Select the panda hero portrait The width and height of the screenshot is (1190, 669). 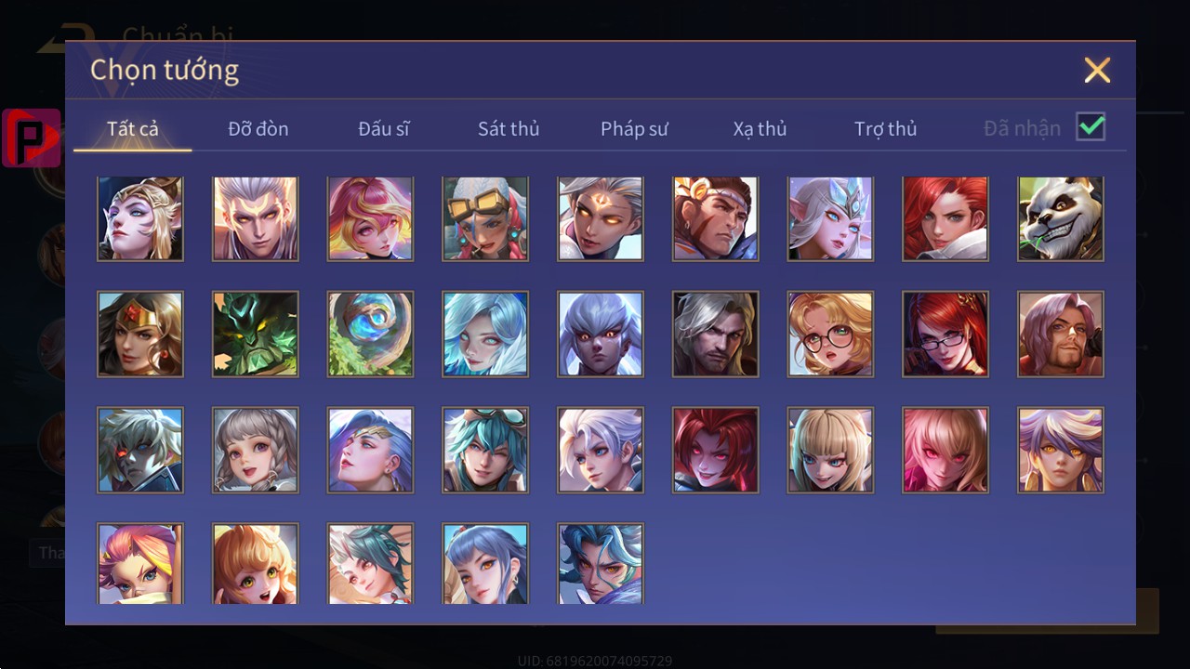pyautogui.click(x=1061, y=218)
